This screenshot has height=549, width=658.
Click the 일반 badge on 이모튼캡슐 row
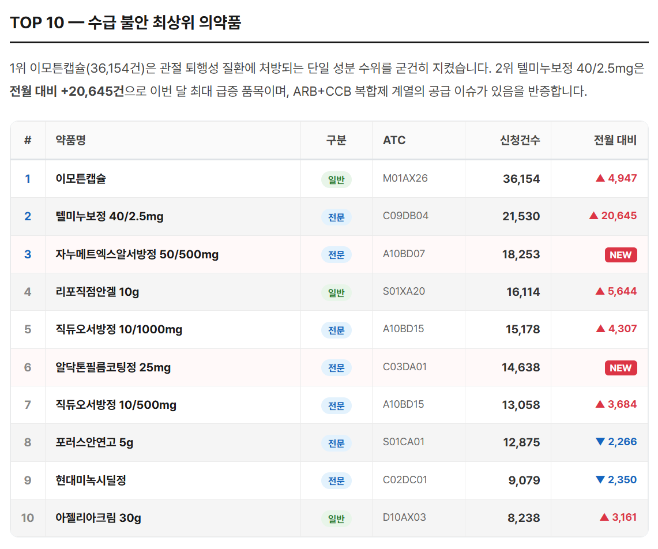click(336, 179)
